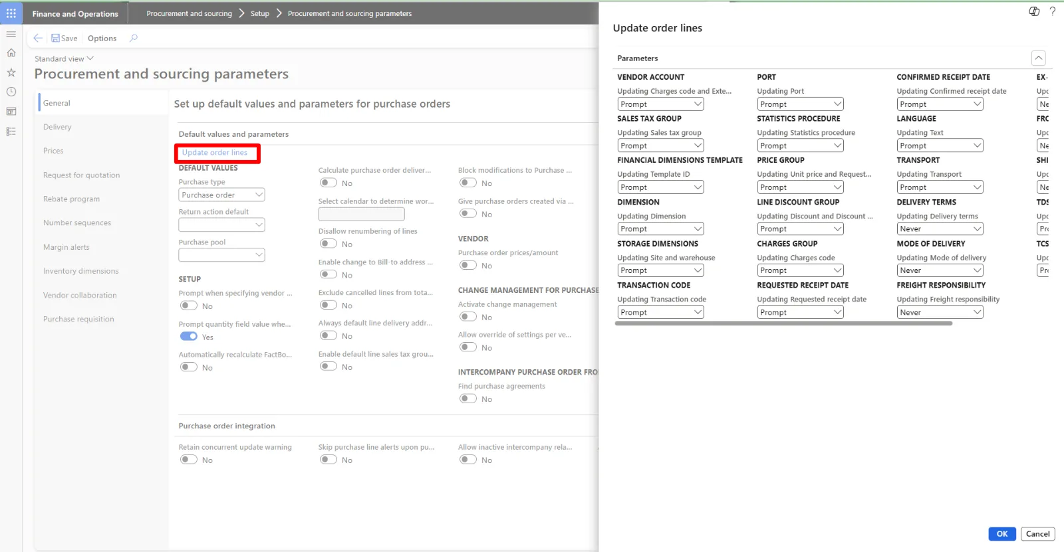Image resolution: width=1064 pixels, height=552 pixels.
Task: Click the back arrow icon
Action: [x=38, y=38]
